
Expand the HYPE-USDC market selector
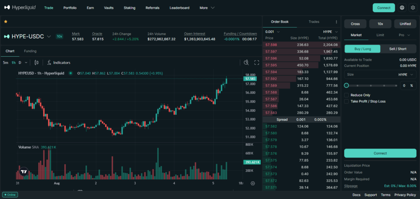click(x=49, y=37)
